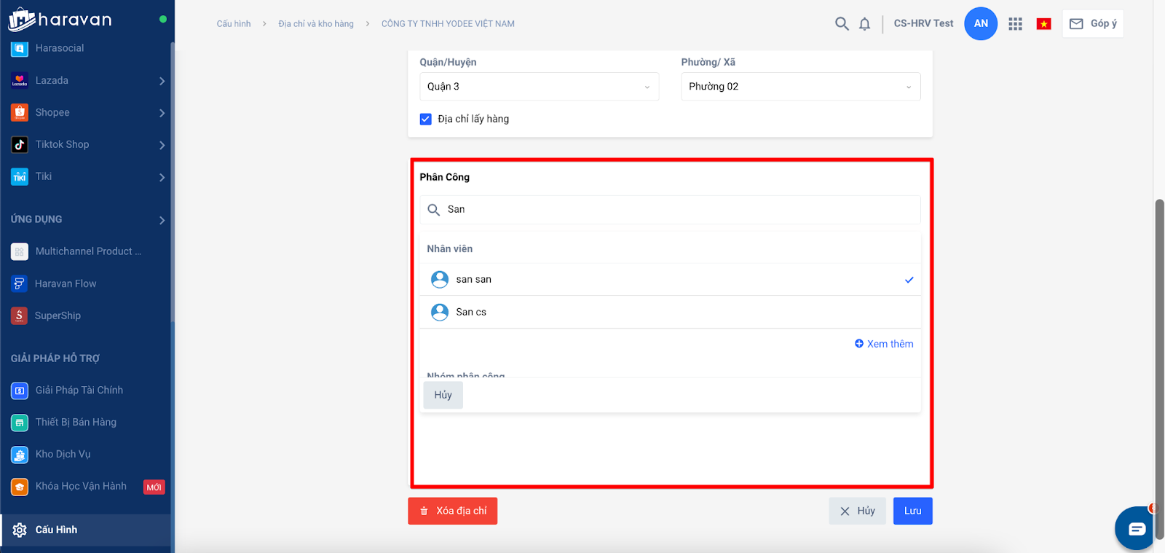Screen dimensions: 1165x553
Task: Open the Phường/Xã dropdown
Action: 800,87
